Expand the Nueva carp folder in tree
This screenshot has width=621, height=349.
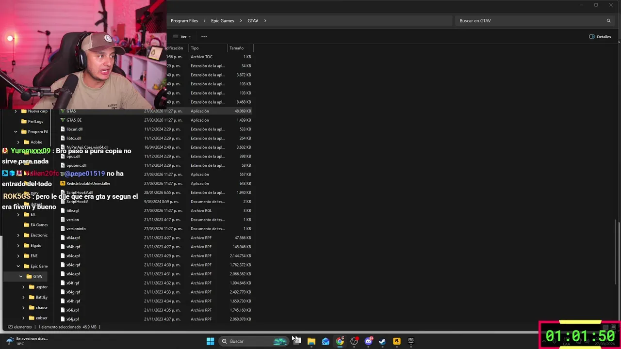pyautogui.click(x=16, y=111)
